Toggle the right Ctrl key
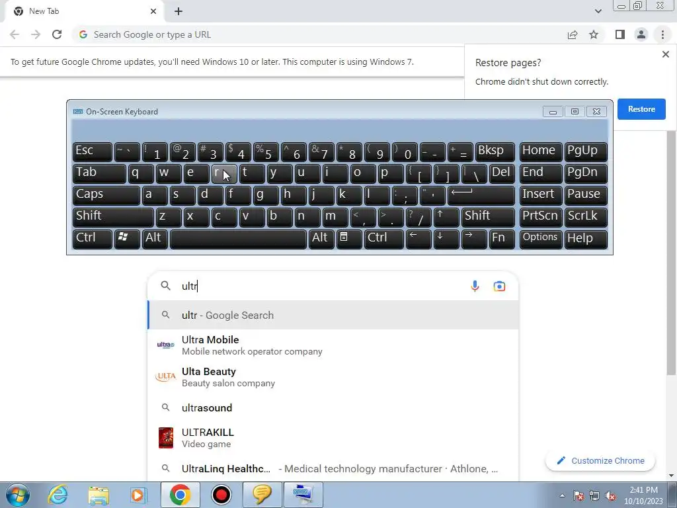Image resolution: width=677 pixels, height=508 pixels. 383,238
